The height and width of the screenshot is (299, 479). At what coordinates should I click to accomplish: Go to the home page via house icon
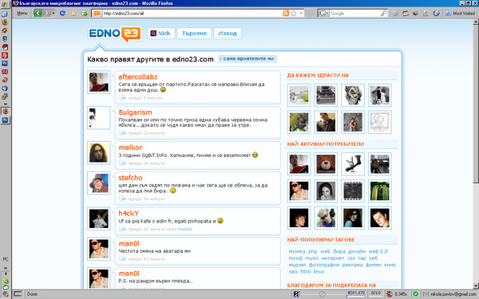(73, 13)
